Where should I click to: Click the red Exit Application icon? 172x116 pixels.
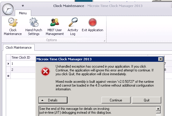[x=93, y=22]
